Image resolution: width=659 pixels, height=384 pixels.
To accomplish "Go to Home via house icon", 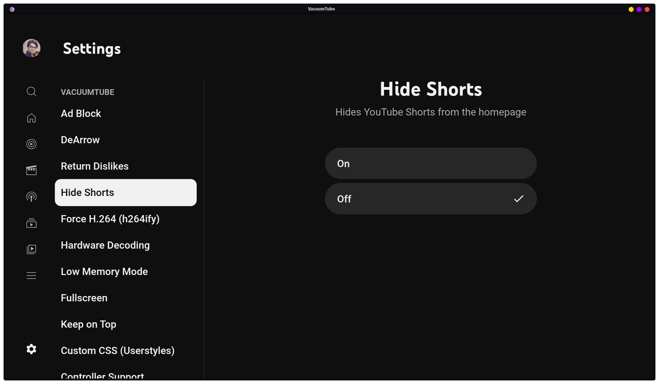I will click(31, 118).
